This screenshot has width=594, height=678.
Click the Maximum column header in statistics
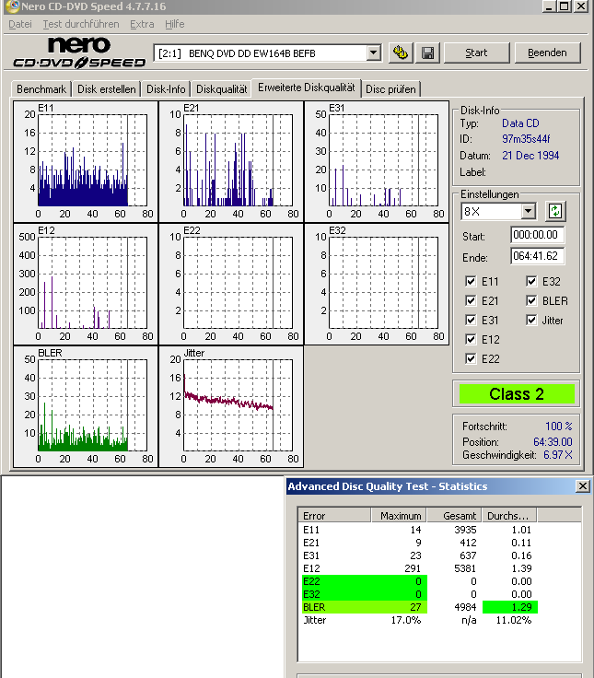click(401, 516)
